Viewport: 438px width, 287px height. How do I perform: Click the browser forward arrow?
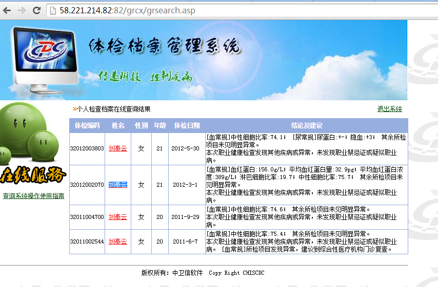[22, 11]
